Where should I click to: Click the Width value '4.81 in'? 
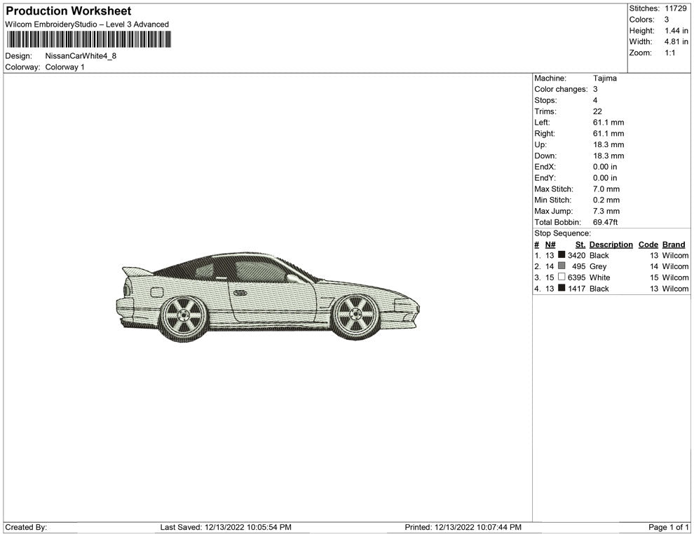click(676, 41)
